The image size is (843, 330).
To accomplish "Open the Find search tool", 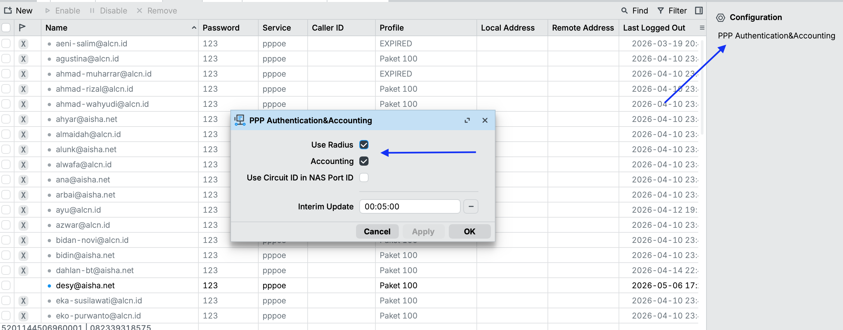I will [x=634, y=11].
